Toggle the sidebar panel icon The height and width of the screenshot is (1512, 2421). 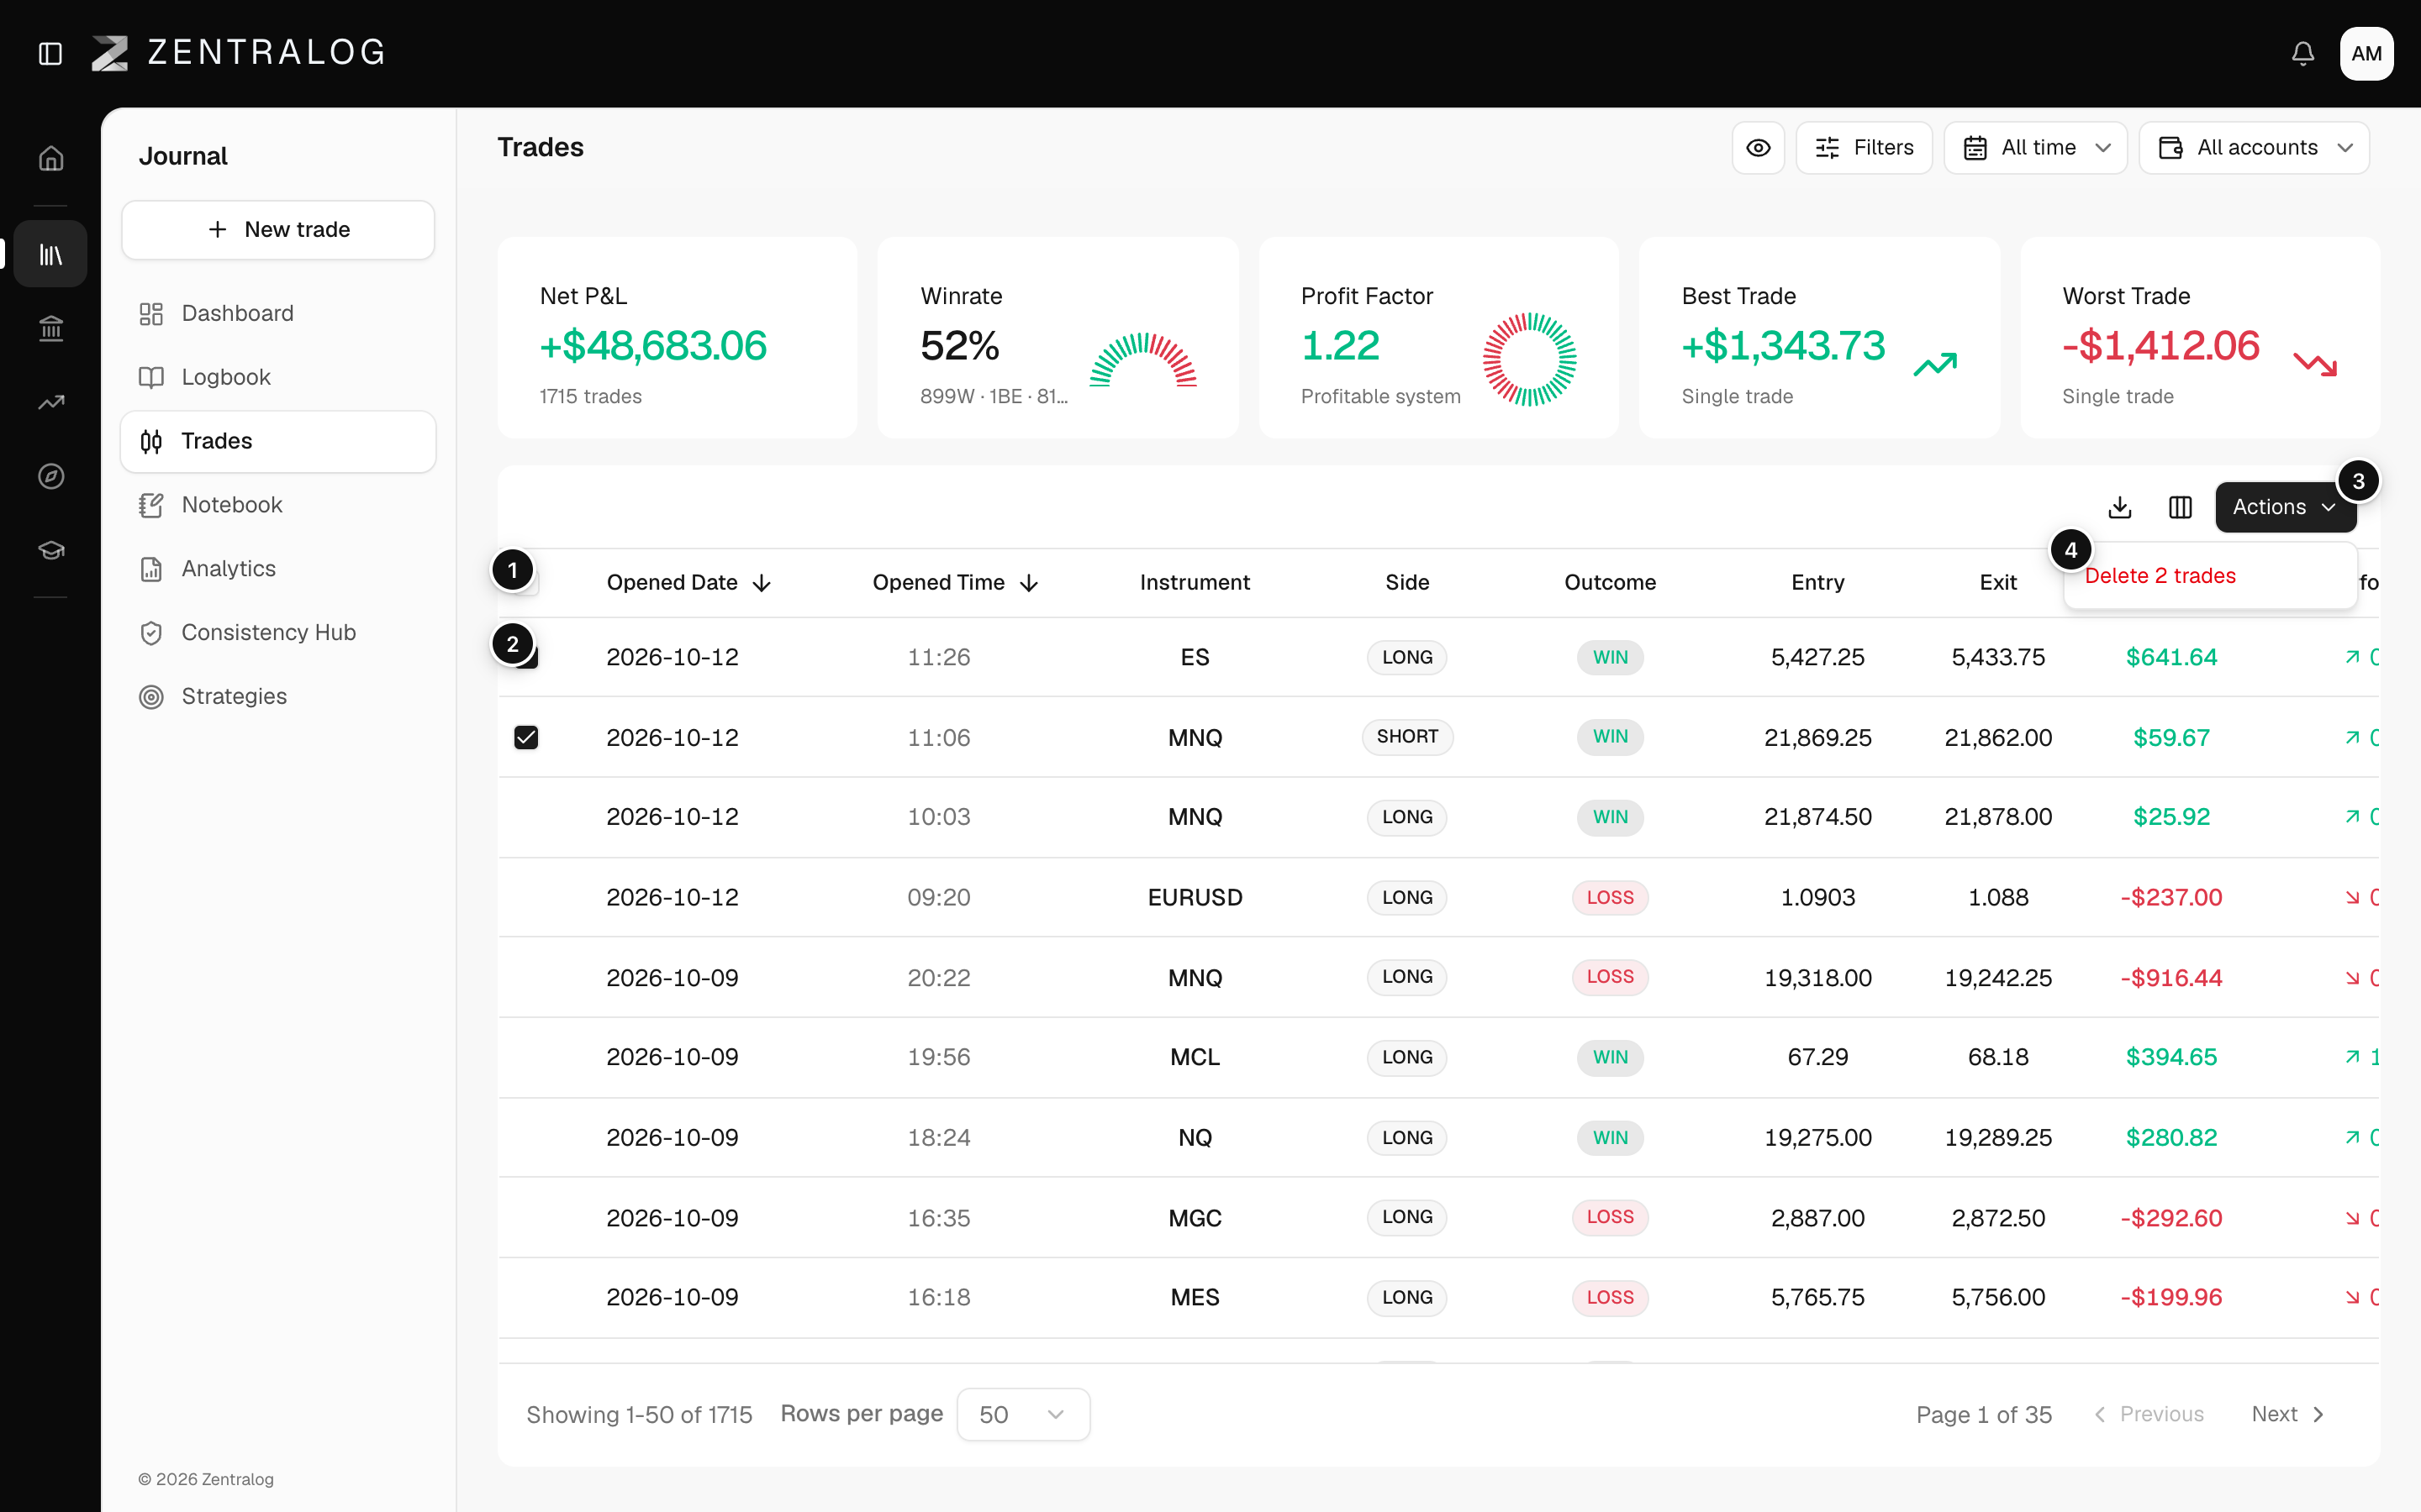coord(50,53)
